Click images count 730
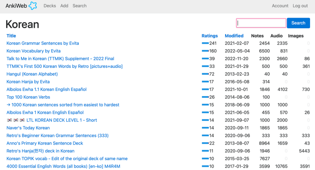 coord(306,89)
